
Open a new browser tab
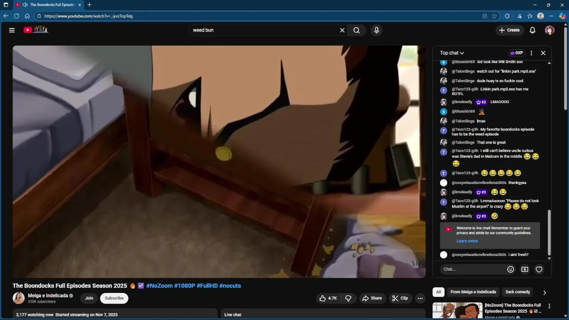point(89,5)
